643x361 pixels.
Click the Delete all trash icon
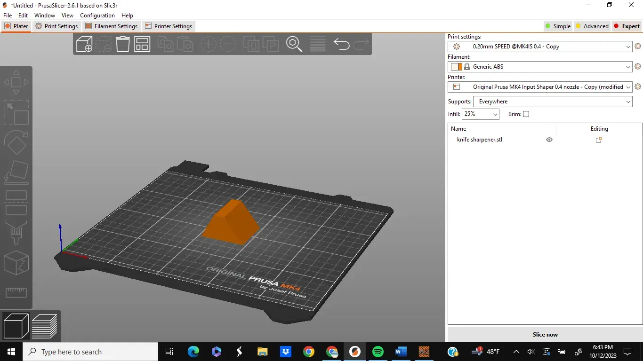pos(123,44)
